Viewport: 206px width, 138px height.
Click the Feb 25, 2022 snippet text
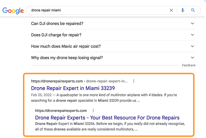point(104,98)
